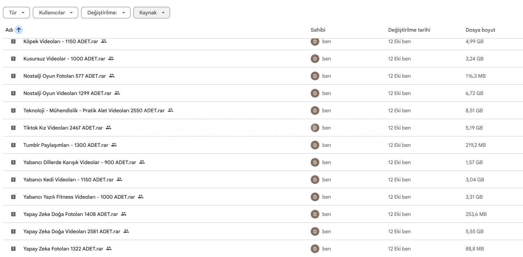Open the Değiştirilme filter dropdown
This screenshot has height=257, width=523.
click(106, 13)
